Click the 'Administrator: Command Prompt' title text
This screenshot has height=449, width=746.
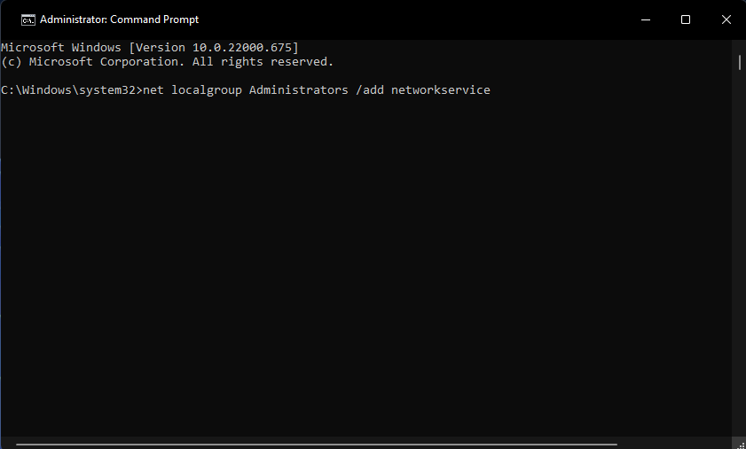pos(120,19)
